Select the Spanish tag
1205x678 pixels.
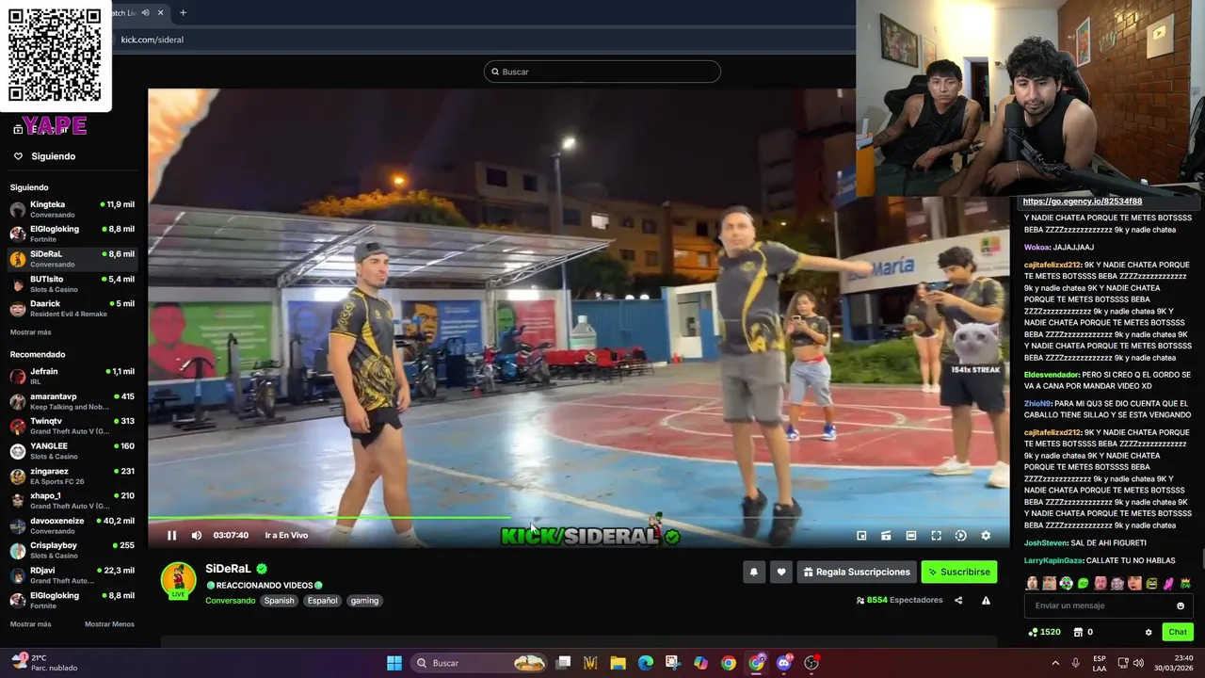point(279,600)
